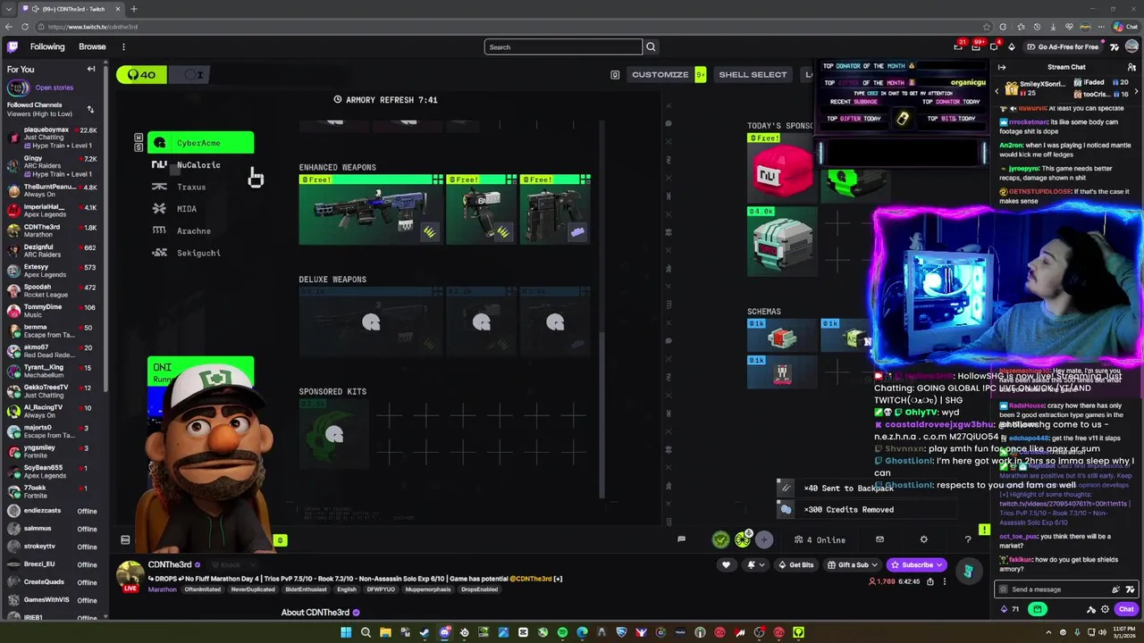Open stream options three-dot menu
Image resolution: width=1144 pixels, height=643 pixels.
click(946, 581)
